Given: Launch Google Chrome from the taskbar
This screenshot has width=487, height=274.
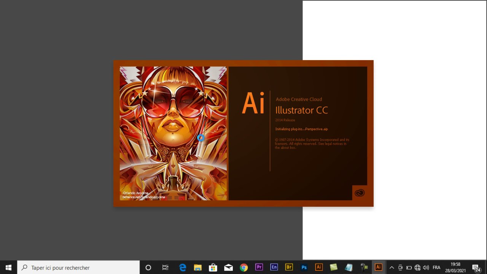Looking at the screenshot, I should click(x=243, y=268).
